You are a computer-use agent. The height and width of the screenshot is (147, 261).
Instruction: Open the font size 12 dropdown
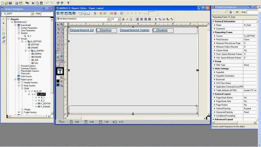point(119,19)
